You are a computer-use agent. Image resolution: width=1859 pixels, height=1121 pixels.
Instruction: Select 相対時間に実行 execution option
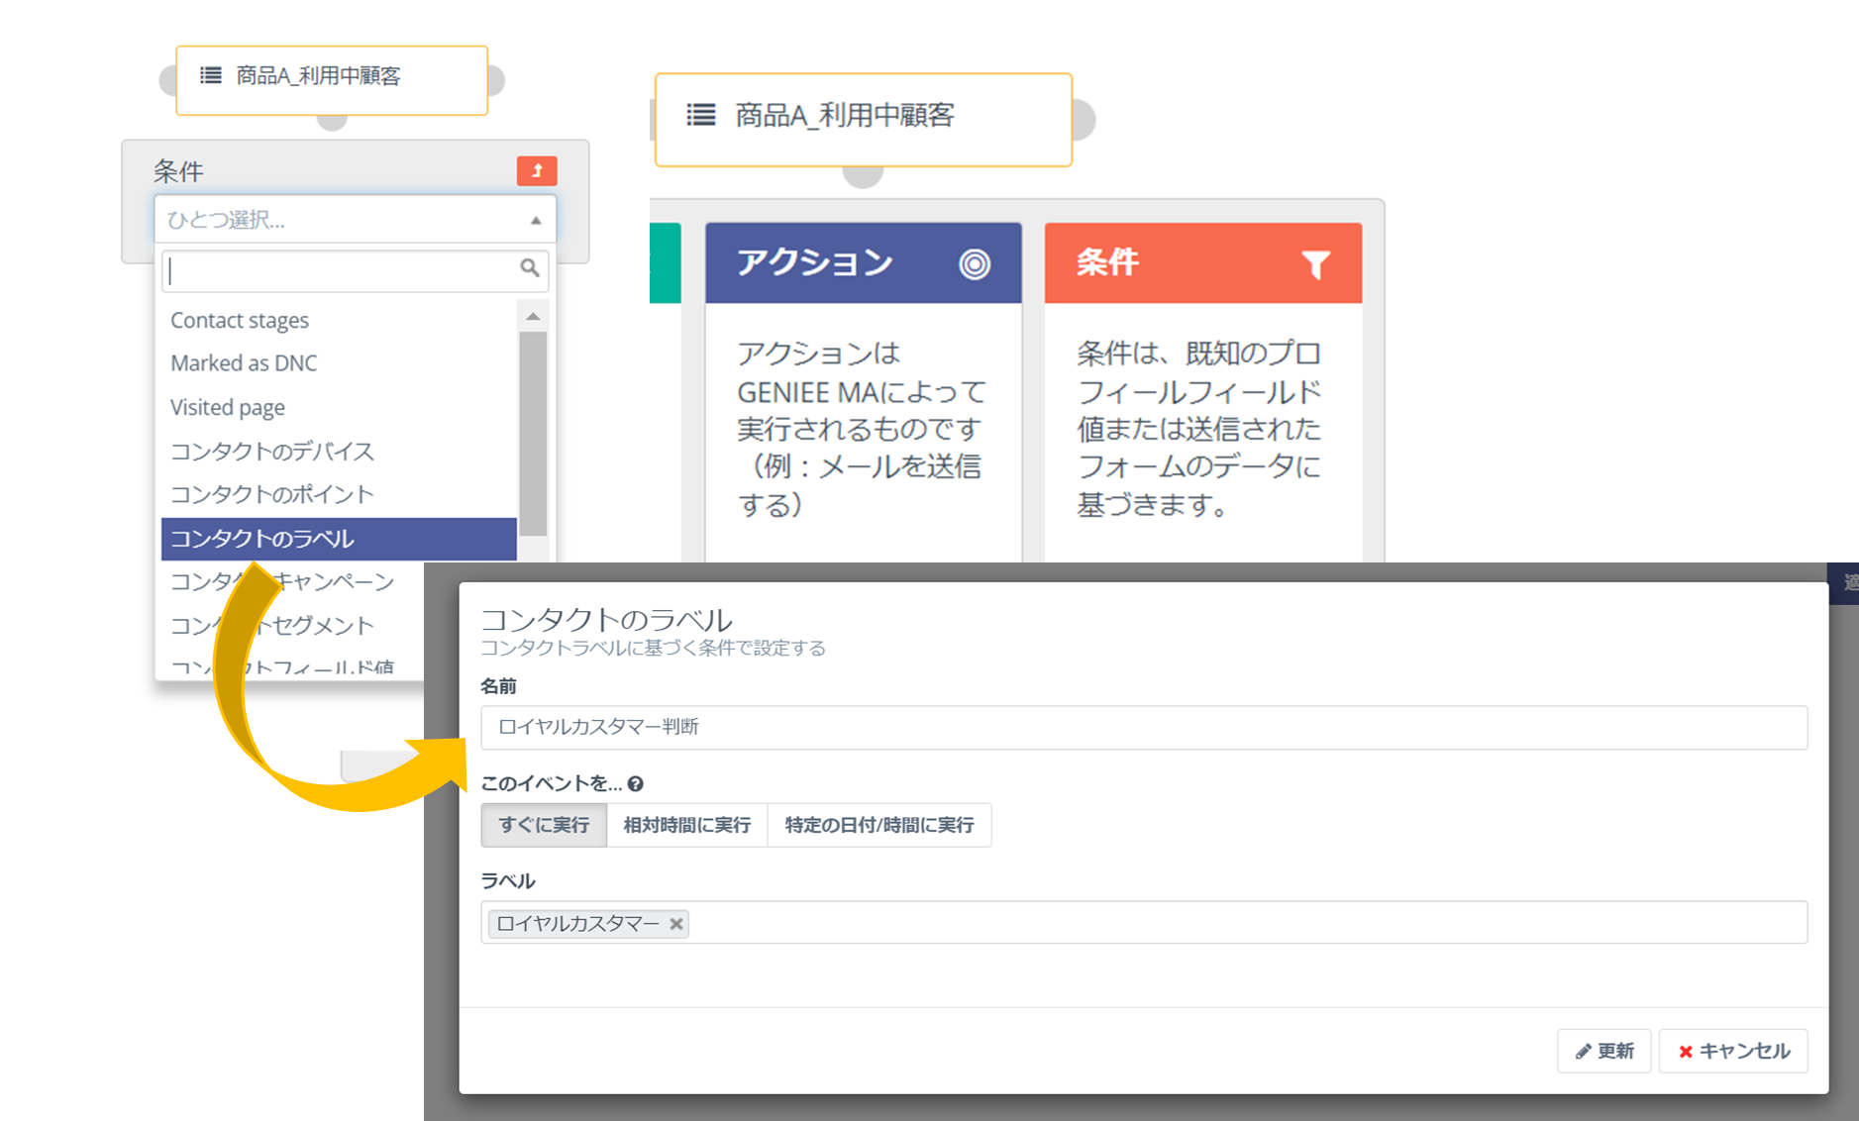click(686, 825)
